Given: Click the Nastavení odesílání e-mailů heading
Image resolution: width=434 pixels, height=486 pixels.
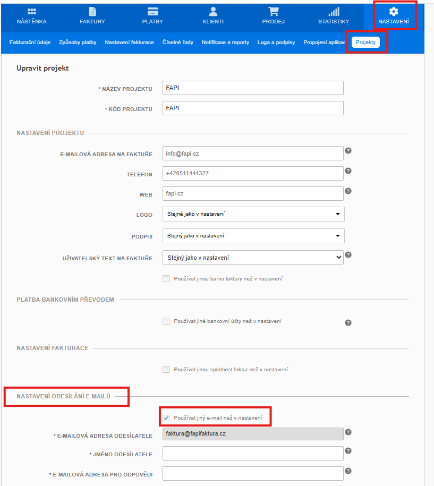Looking at the screenshot, I should pos(64,396).
